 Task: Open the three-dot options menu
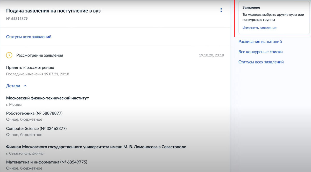click(221, 10)
